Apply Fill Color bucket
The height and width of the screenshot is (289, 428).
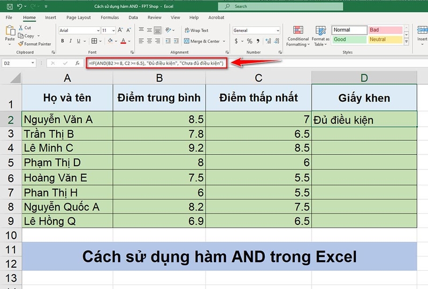(x=110, y=41)
